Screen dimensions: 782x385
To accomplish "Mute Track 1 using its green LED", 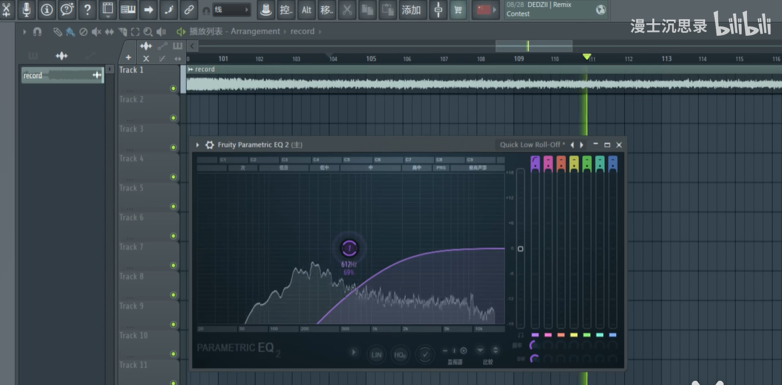I will pyautogui.click(x=173, y=89).
